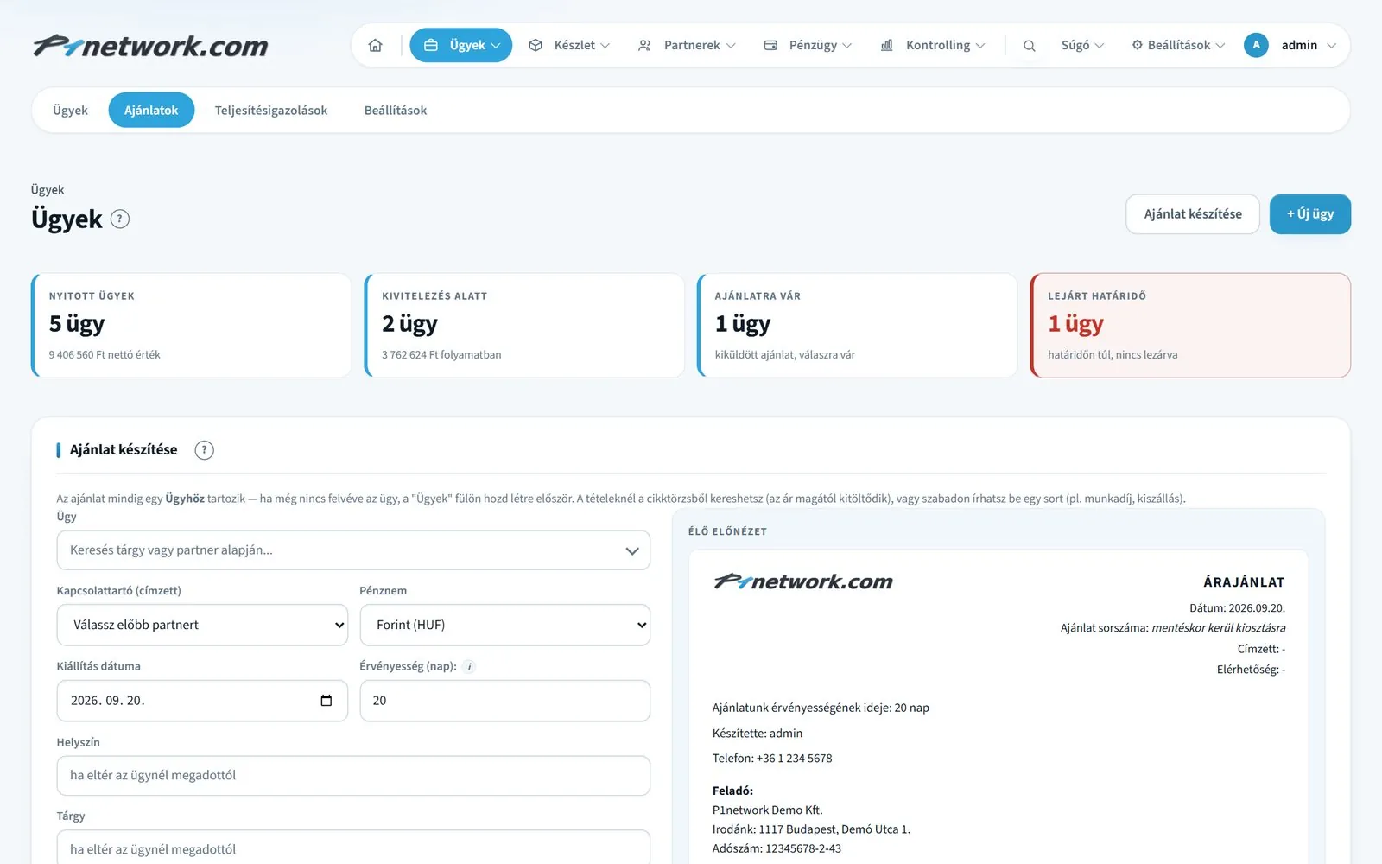Create a new case with Új ügy
Image resolution: width=1382 pixels, height=864 pixels.
pos(1310,214)
